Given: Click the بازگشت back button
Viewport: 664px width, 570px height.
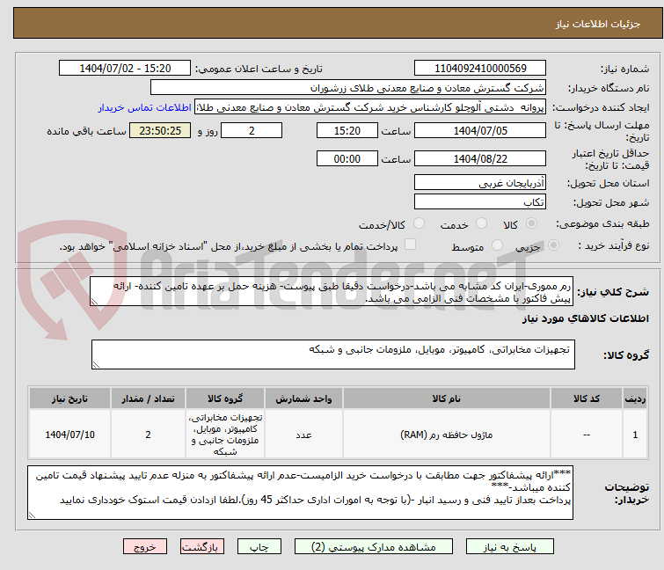Looking at the screenshot, I should tap(202, 547).
